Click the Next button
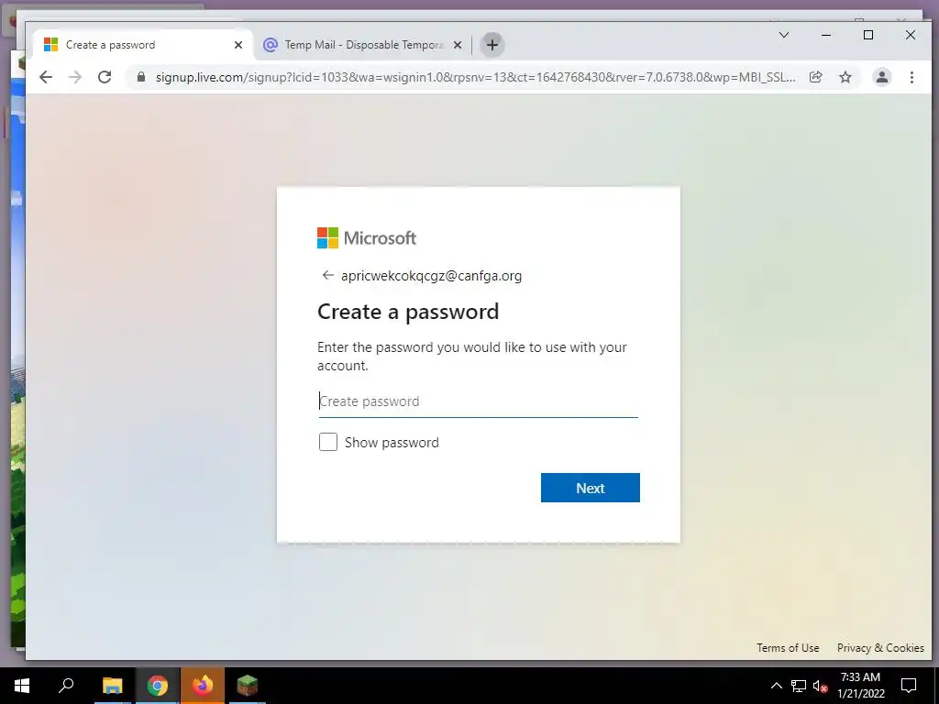 point(590,488)
